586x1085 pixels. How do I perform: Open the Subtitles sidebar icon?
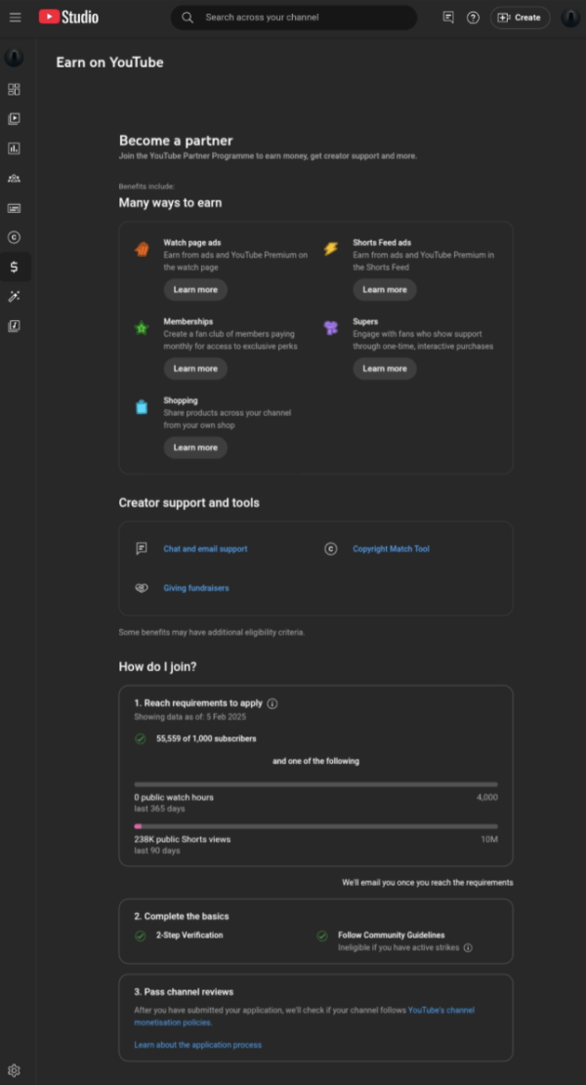[x=14, y=208]
